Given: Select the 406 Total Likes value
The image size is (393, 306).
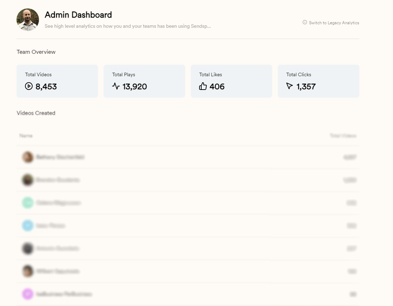Looking at the screenshot, I should 217,86.
